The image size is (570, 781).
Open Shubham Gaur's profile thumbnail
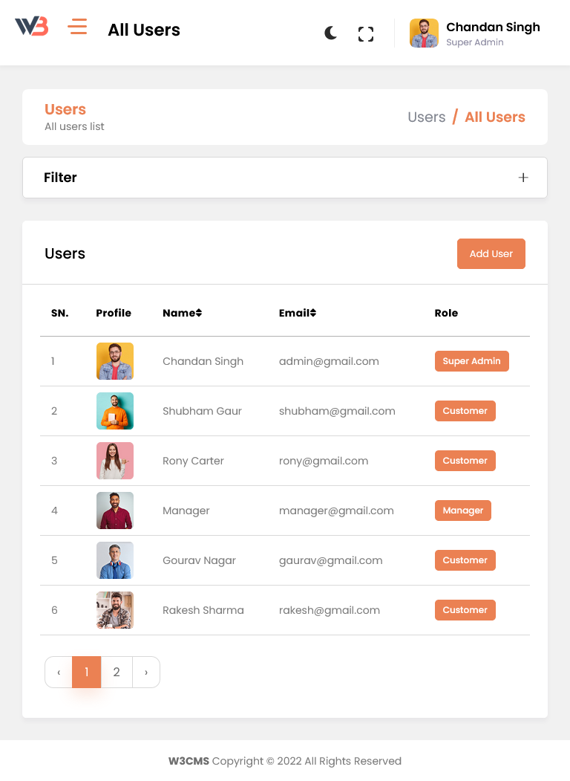tap(115, 411)
